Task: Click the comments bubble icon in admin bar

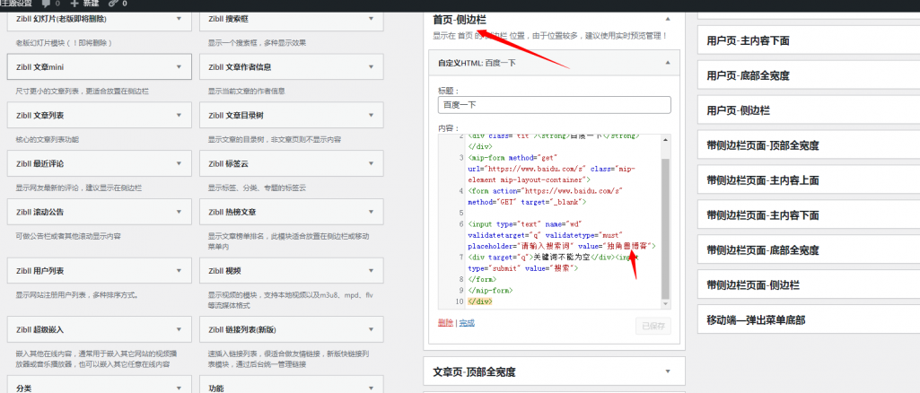Action: coord(44,4)
